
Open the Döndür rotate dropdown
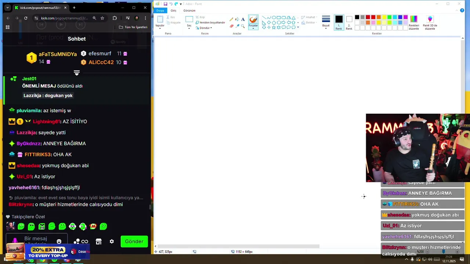tap(204, 28)
